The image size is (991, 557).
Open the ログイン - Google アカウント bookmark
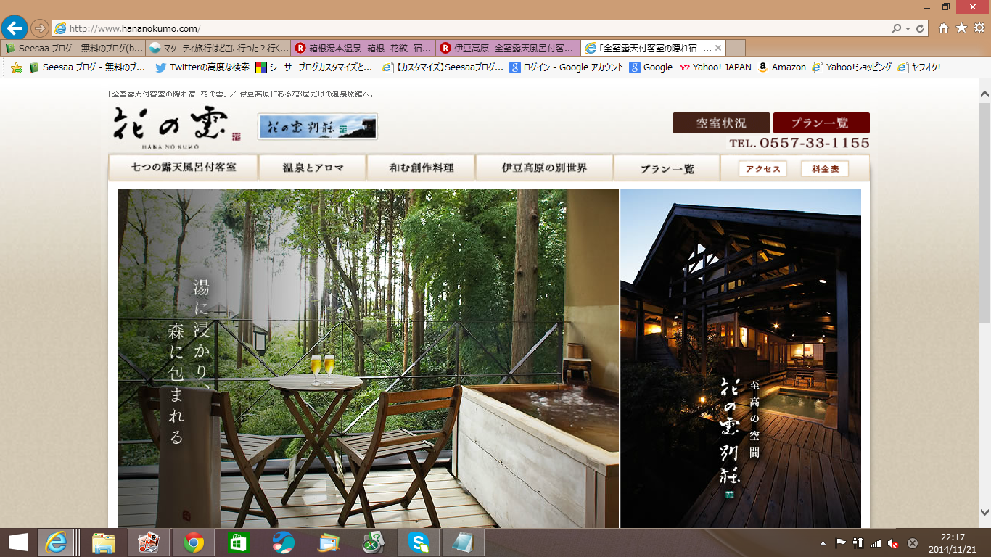[567, 67]
